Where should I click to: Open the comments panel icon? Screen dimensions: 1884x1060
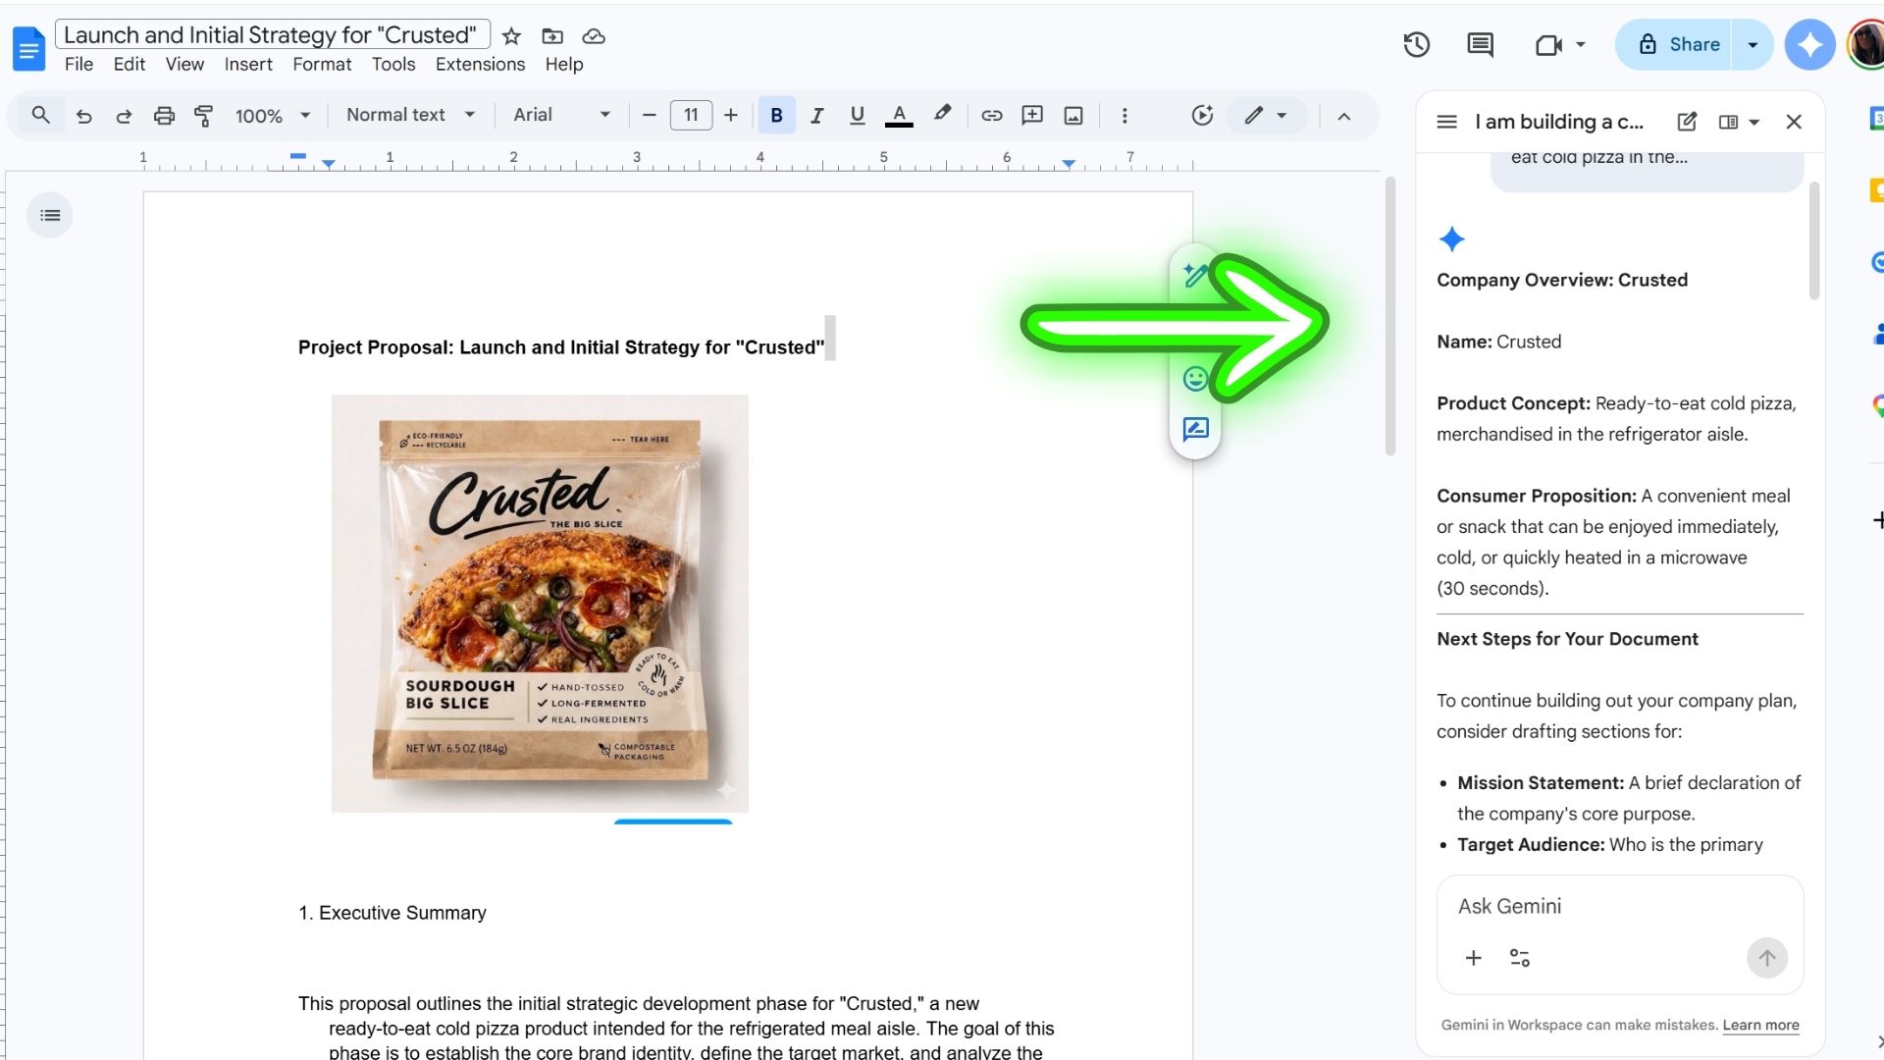1480,44
